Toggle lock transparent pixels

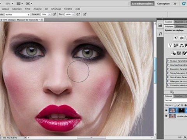pos(175,105)
